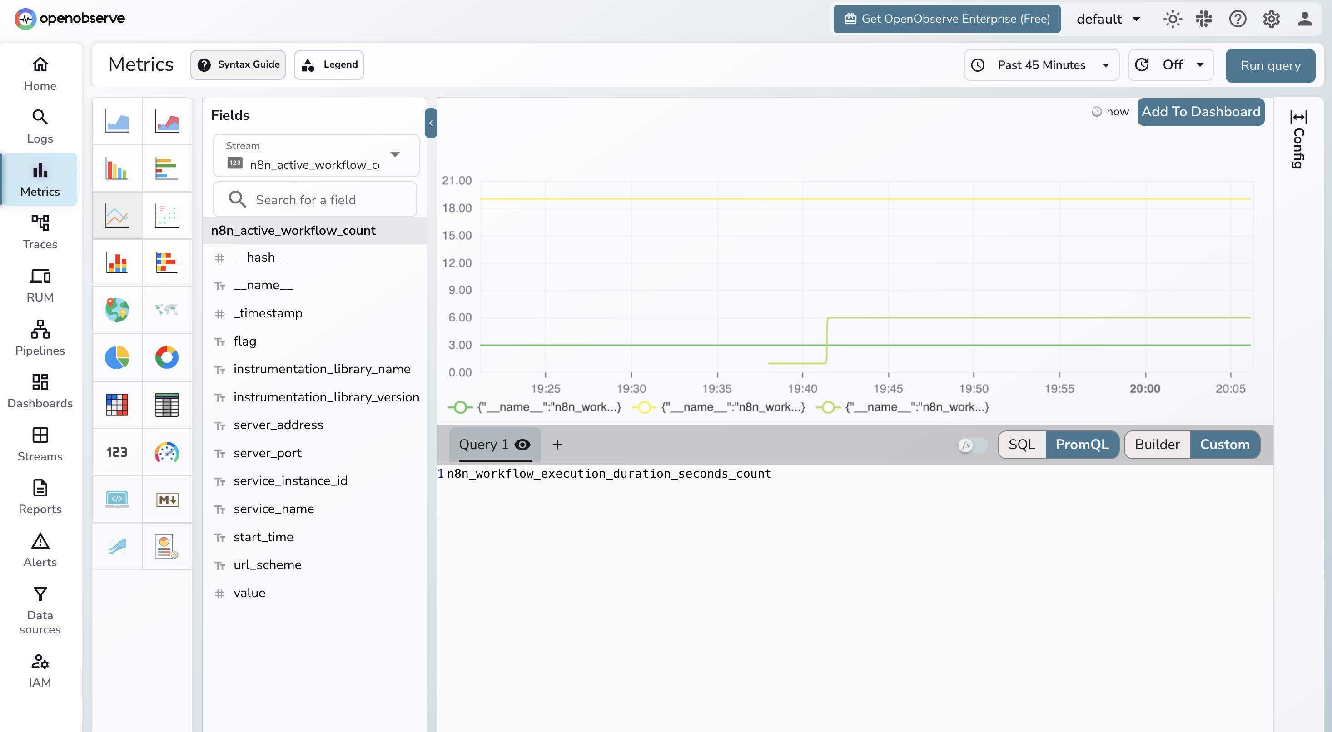
Task: Go to Home in sidebar
Action: point(40,74)
